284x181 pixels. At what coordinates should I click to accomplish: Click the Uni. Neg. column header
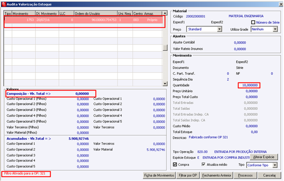coord(125,14)
